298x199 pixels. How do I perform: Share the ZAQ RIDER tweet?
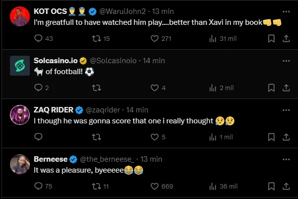(286, 137)
